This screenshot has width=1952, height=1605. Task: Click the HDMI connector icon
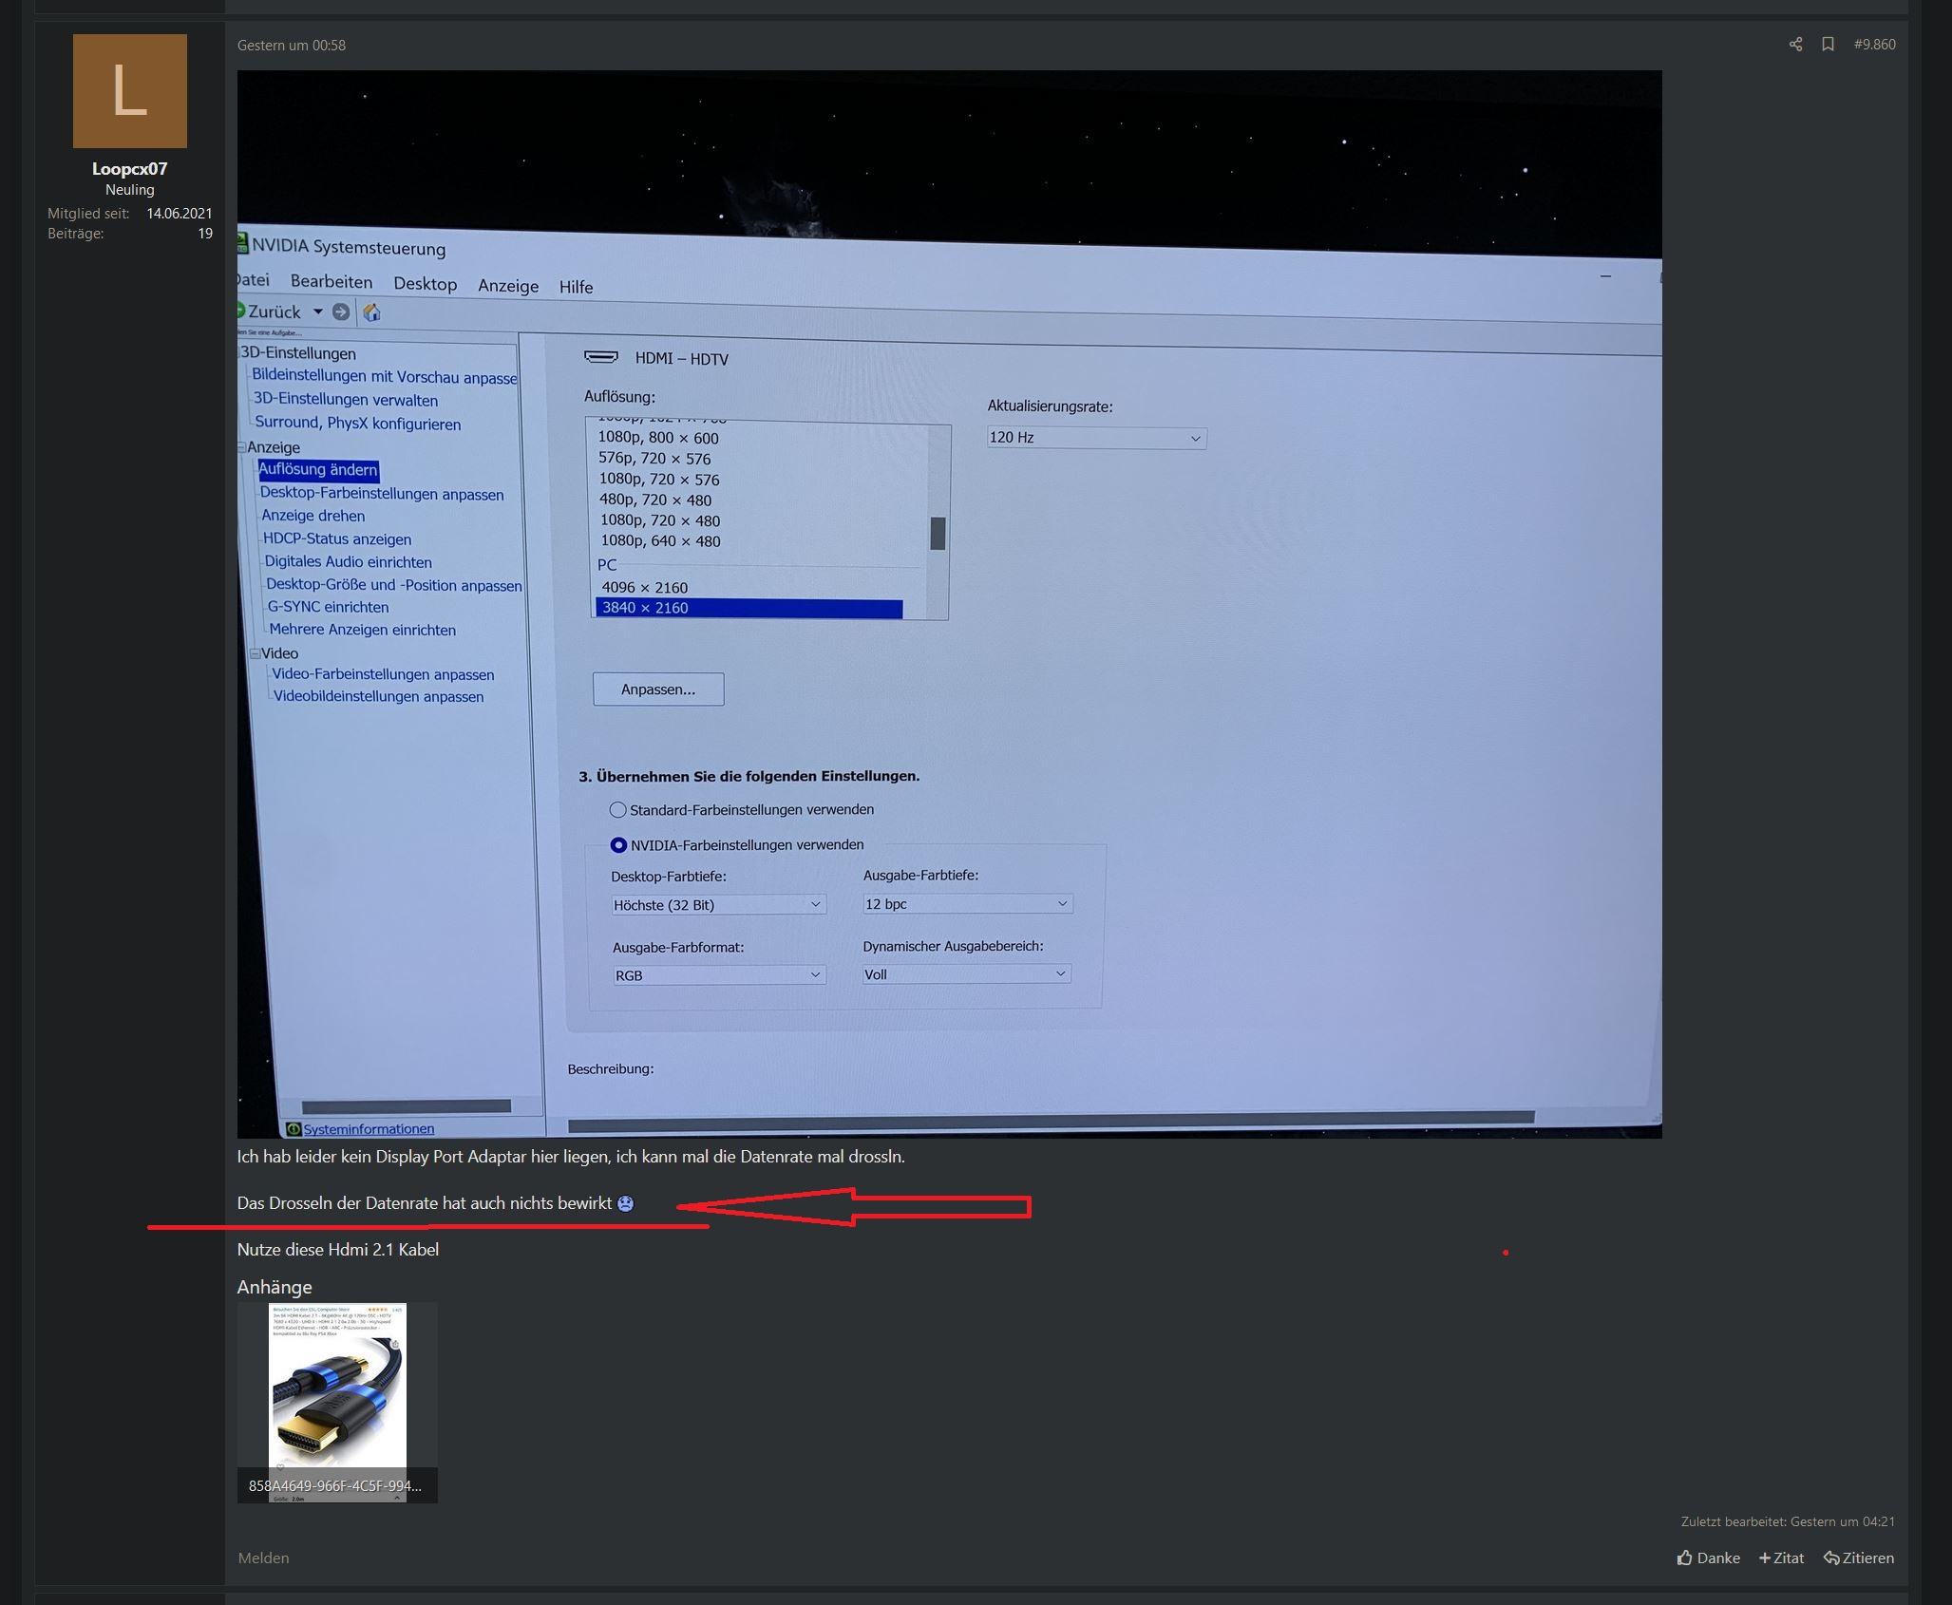(x=600, y=357)
